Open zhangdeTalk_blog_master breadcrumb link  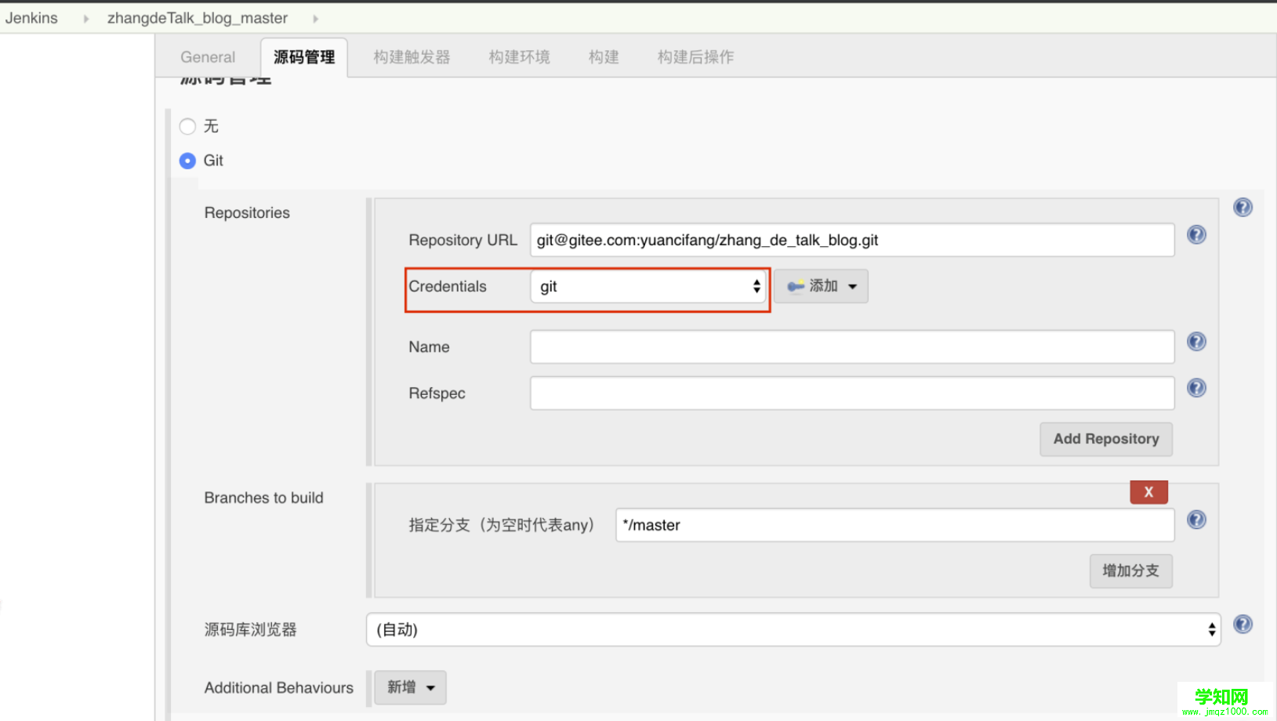[x=198, y=18]
